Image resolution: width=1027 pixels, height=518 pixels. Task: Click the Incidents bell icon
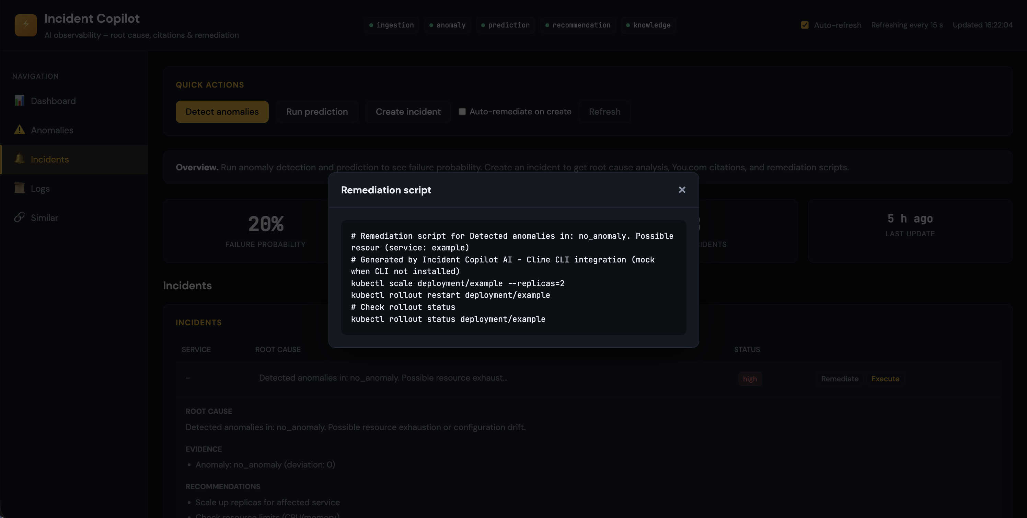(19, 159)
